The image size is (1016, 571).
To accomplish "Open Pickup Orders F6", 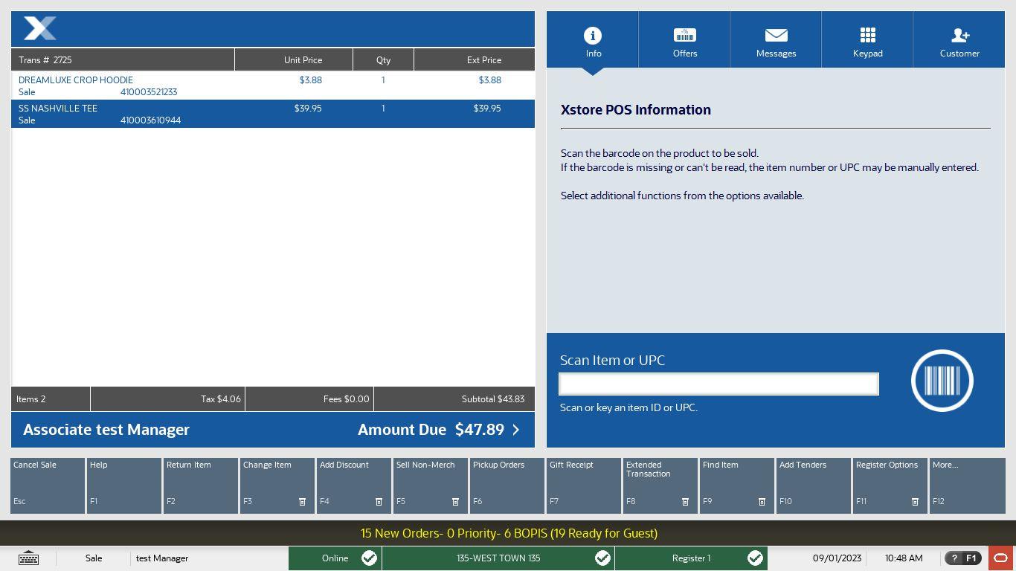I will tap(507, 485).
